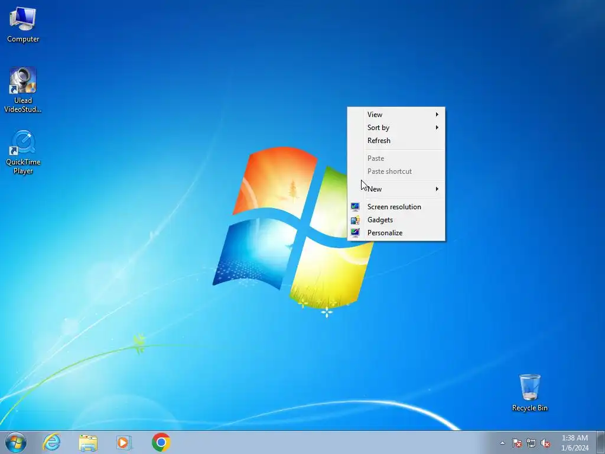Click the Personalize menu icon
Image resolution: width=605 pixels, height=454 pixels.
point(355,233)
